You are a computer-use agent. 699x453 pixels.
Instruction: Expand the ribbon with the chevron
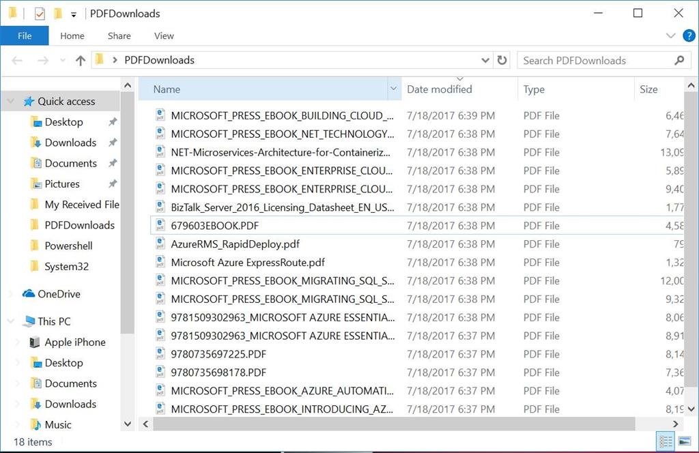click(x=670, y=35)
